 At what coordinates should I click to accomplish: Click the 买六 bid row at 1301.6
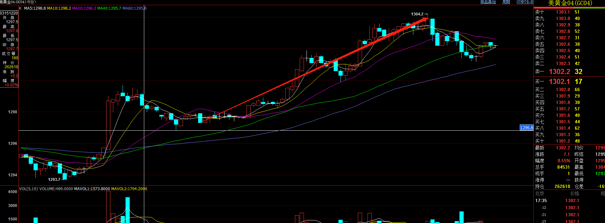click(569, 115)
